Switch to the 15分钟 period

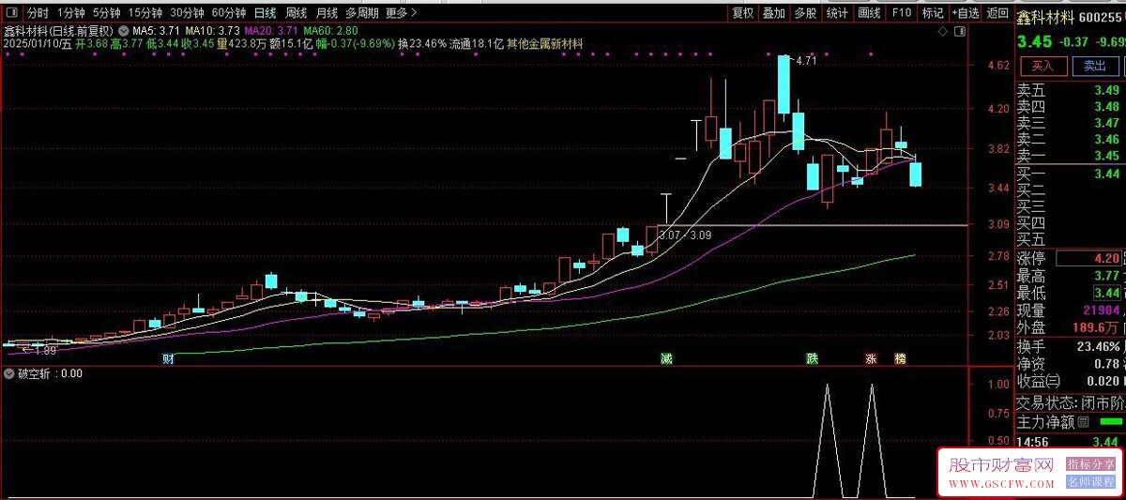pos(145,13)
